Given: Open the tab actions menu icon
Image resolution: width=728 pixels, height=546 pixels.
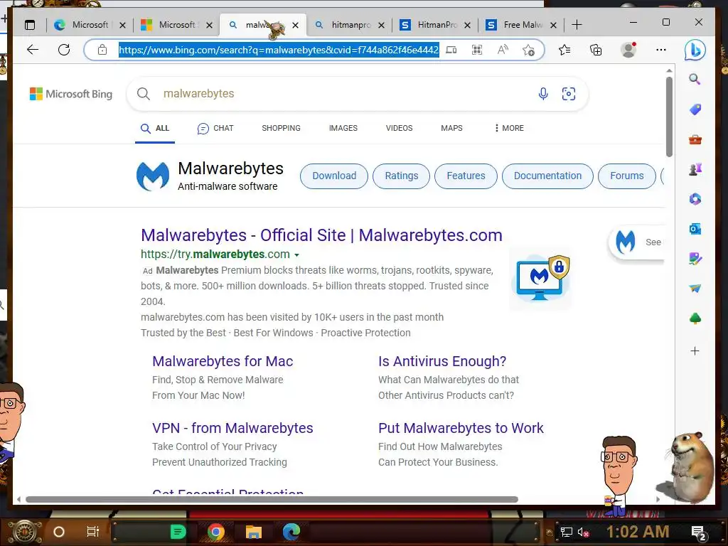Looking at the screenshot, I should [30, 25].
